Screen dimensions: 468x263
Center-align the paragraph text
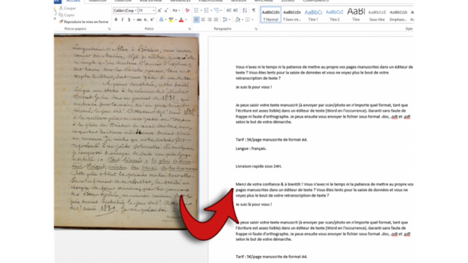(x=204, y=19)
